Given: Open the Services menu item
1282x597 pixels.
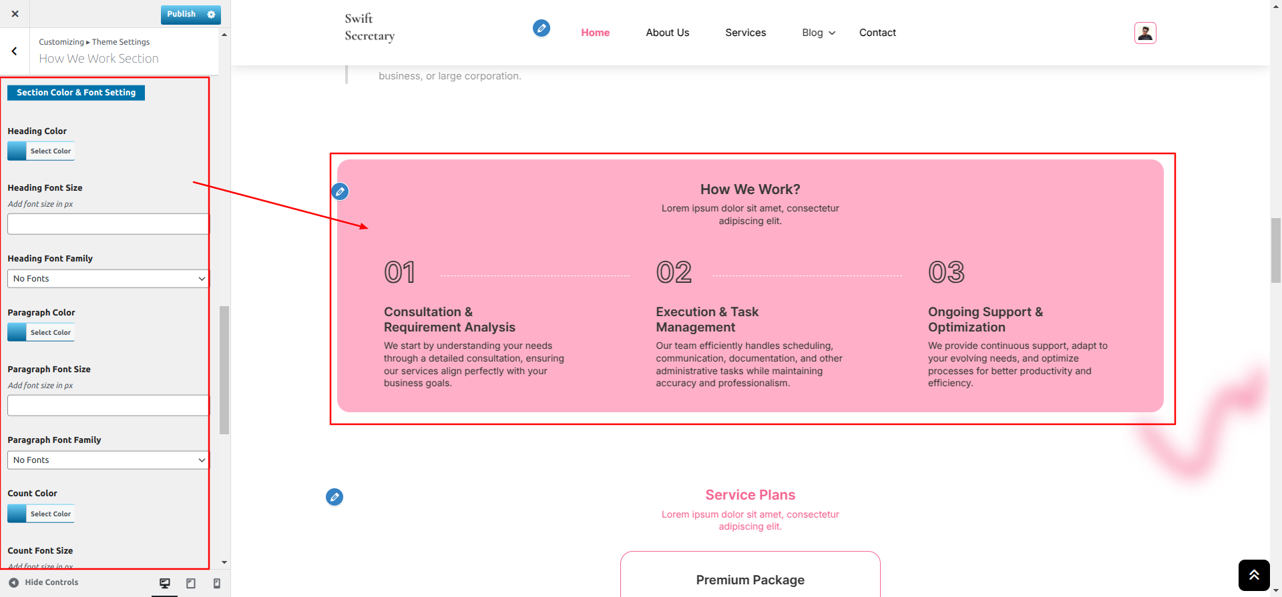Looking at the screenshot, I should click(745, 33).
